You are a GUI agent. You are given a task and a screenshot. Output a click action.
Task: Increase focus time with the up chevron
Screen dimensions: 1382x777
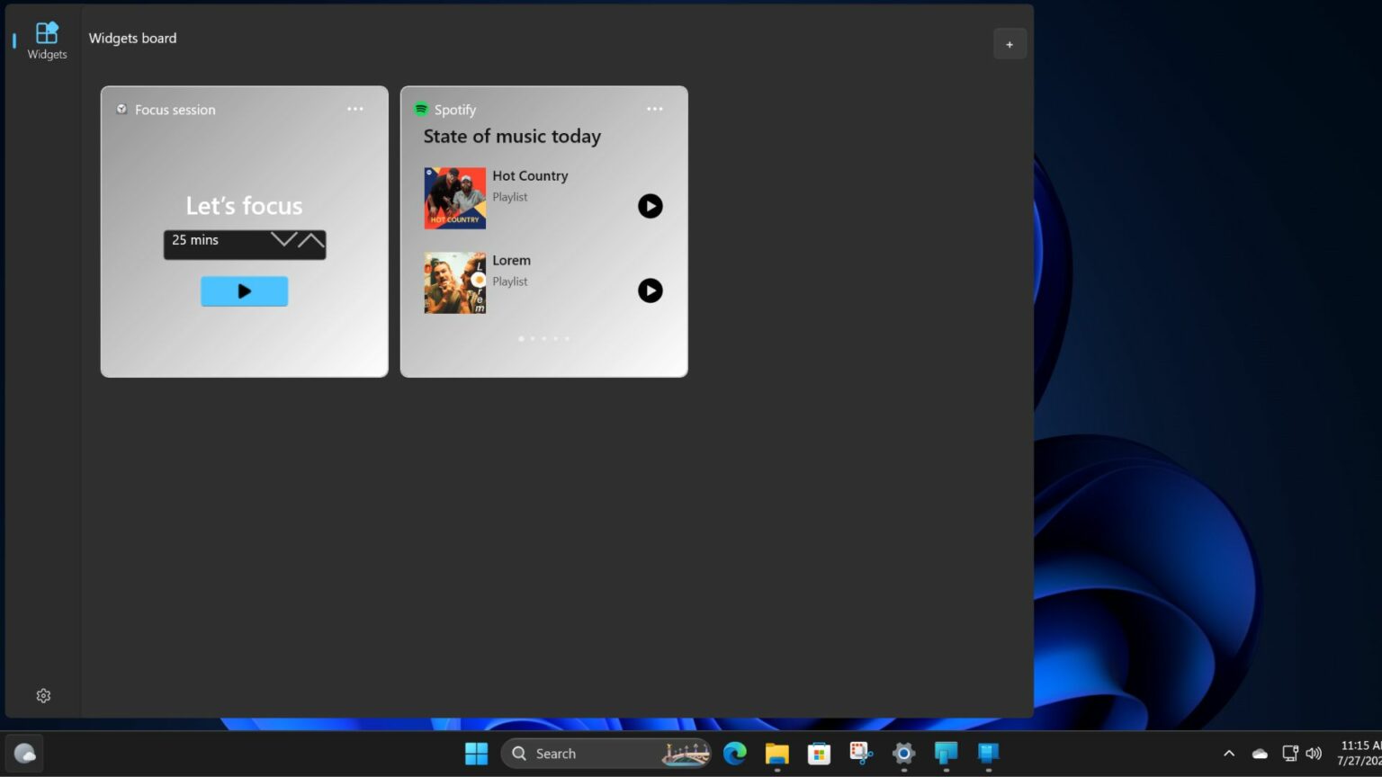point(311,239)
